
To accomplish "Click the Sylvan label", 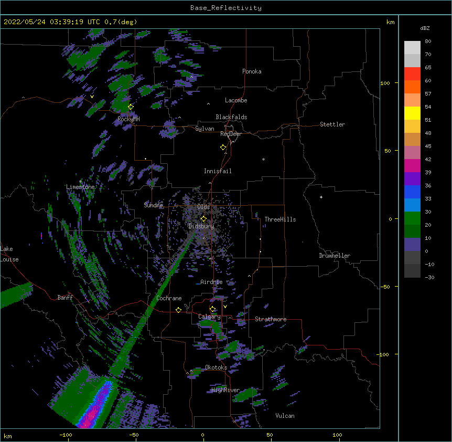I will pos(205,129).
